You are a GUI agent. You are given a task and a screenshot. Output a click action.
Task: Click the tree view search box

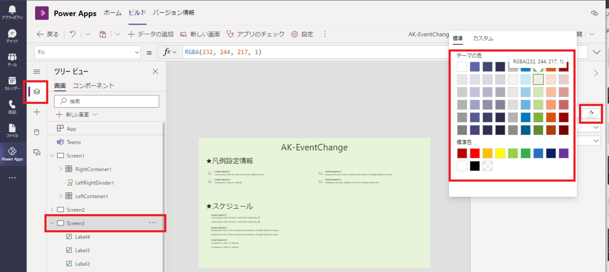tap(107, 101)
